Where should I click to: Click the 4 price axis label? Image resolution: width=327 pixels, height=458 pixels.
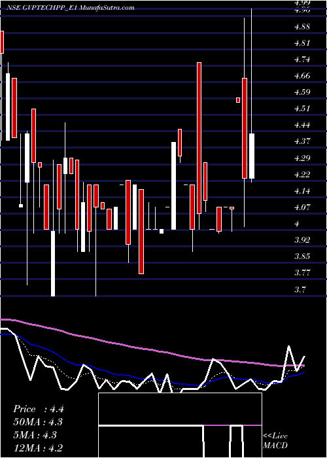tap(298, 224)
